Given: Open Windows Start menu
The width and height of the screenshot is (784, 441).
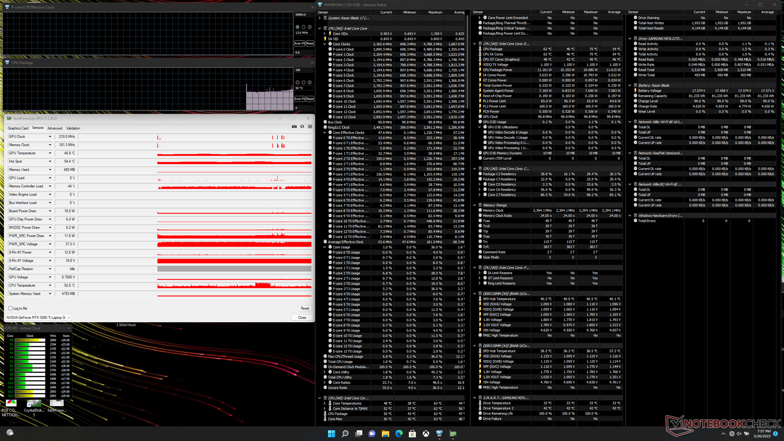Looking at the screenshot, I should pos(331,433).
